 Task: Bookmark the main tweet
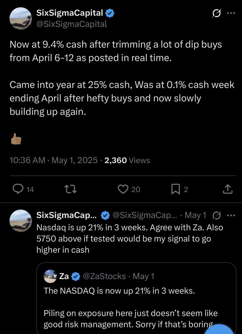[175, 189]
